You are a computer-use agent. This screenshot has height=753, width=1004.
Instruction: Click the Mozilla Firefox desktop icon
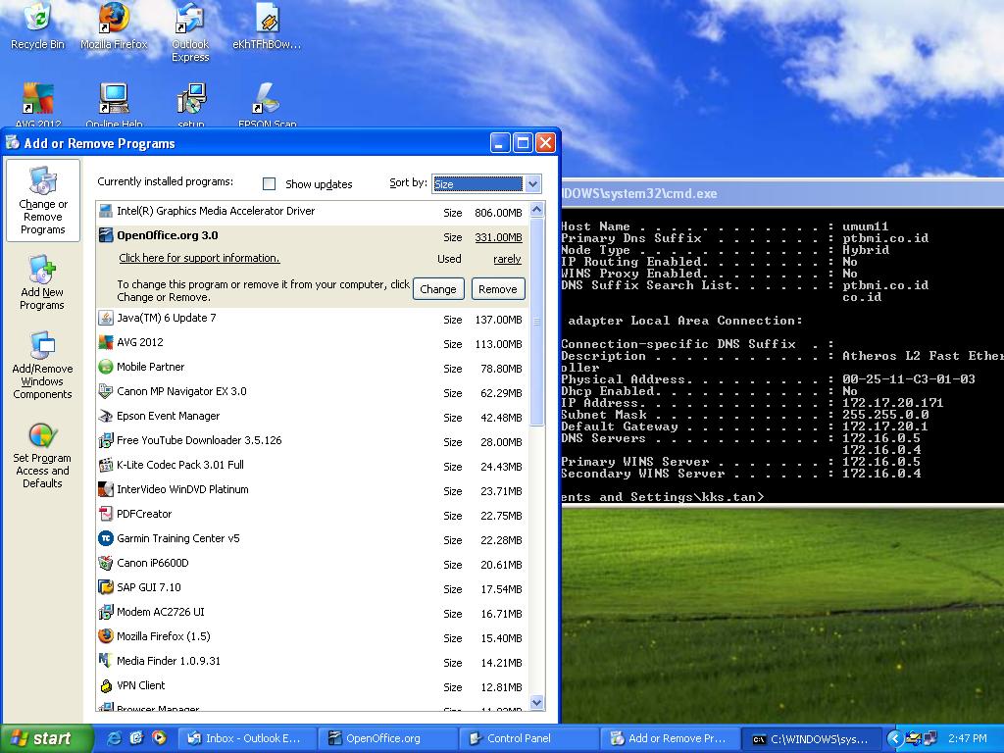click(x=114, y=25)
